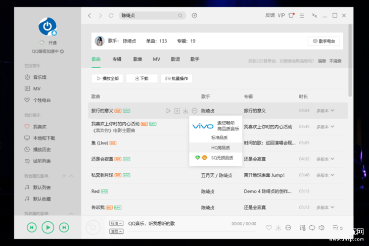Viewport: 369px width, 246px height.
Task: Click the volume speaker icon
Action: tap(321, 228)
